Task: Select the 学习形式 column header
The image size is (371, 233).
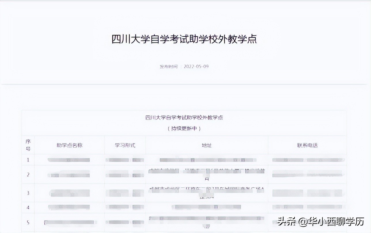Action: coord(125,145)
